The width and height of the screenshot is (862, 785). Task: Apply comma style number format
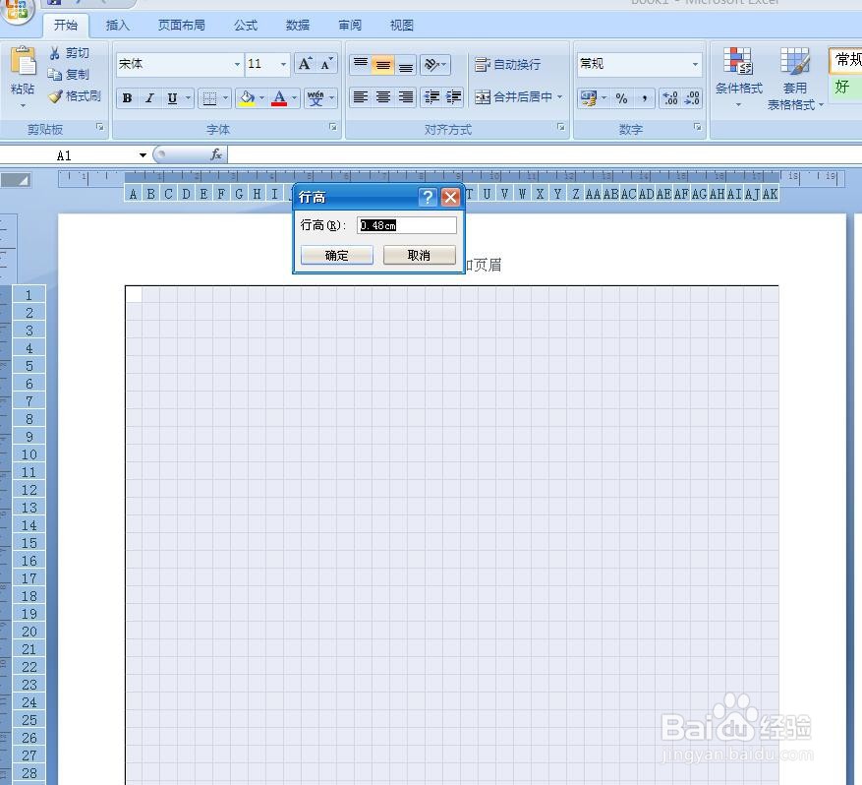pos(644,98)
